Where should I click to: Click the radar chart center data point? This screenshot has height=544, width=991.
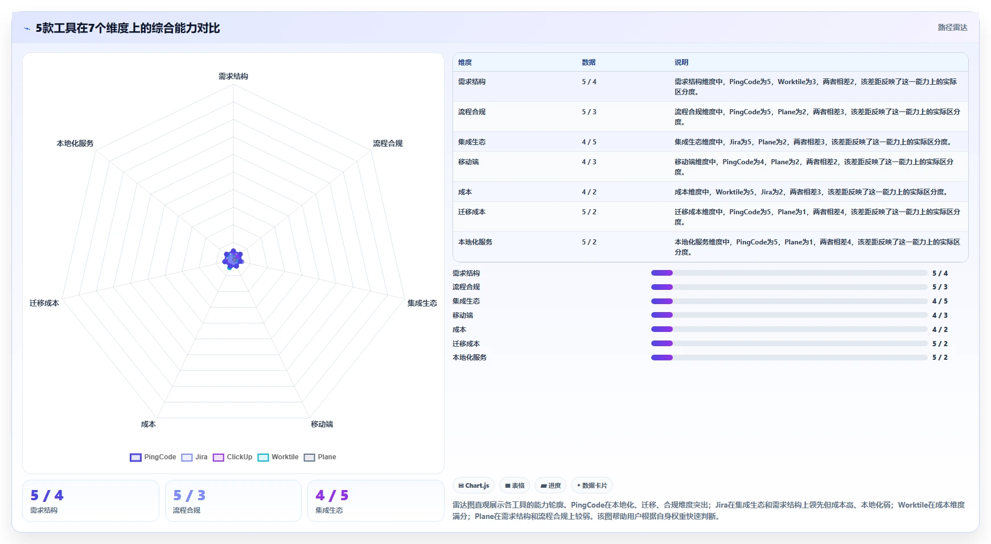tap(233, 259)
